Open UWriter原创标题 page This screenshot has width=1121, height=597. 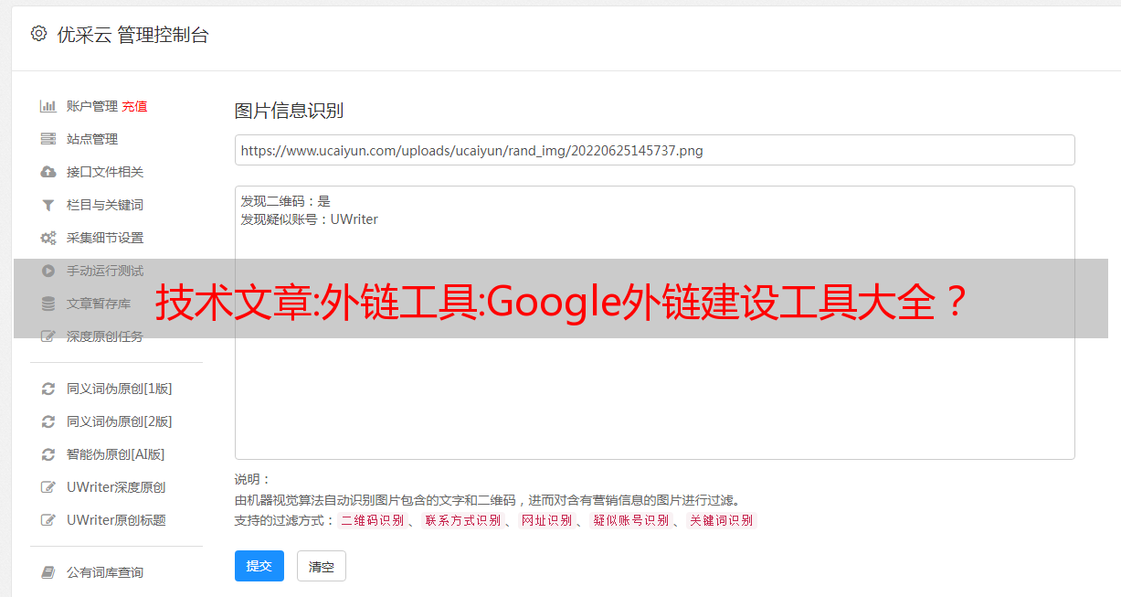(x=116, y=520)
